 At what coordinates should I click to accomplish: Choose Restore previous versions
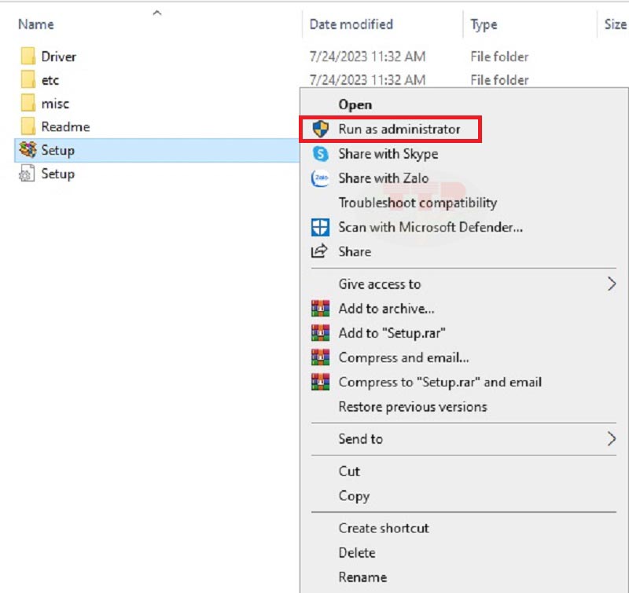pyautogui.click(x=412, y=407)
